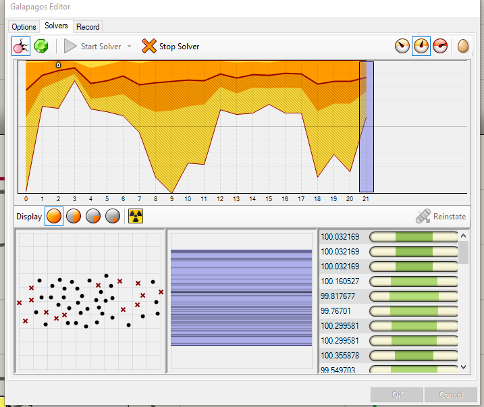This screenshot has height=407, width=484.
Task: Select the half orange Display mode
Action: (x=74, y=216)
